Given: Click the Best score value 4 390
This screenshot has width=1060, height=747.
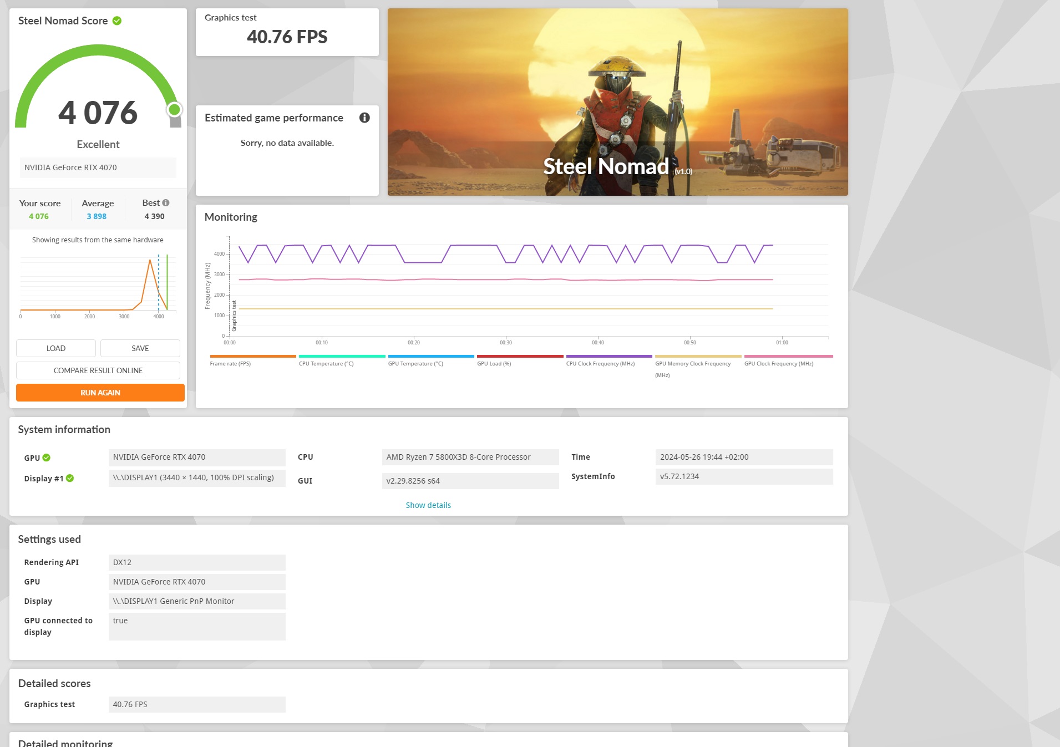Looking at the screenshot, I should (154, 216).
